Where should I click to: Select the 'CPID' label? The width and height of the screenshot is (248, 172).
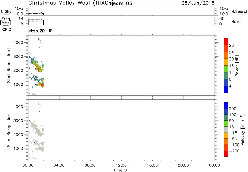[7, 29]
